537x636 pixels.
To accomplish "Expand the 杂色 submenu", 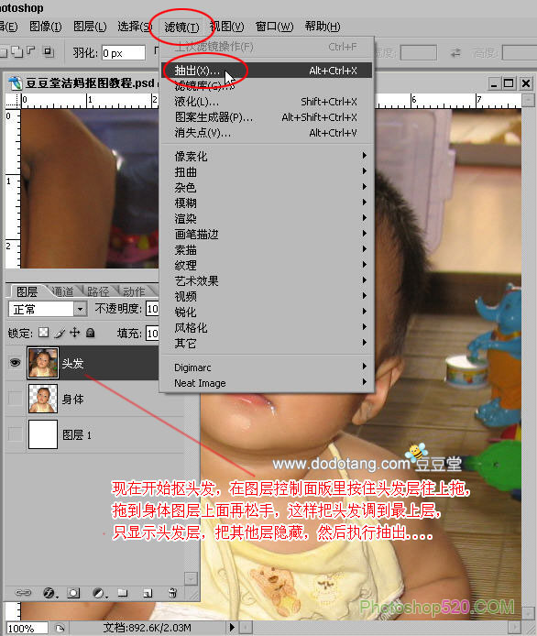I will click(266, 187).
